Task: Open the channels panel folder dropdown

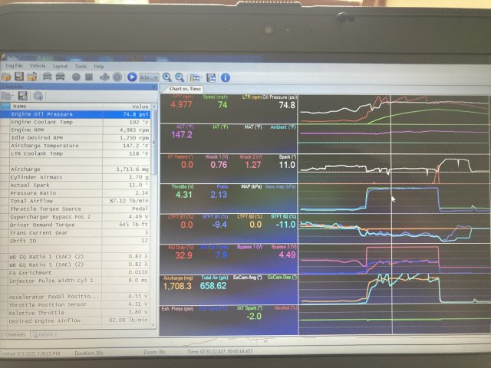Action: 10,96
